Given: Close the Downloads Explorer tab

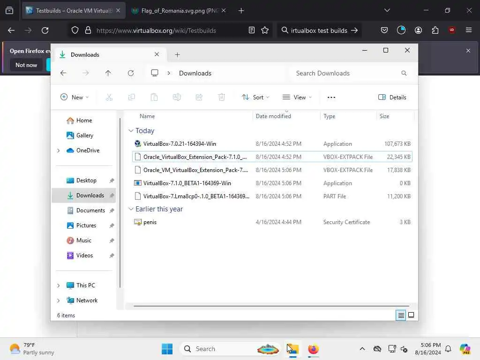Looking at the screenshot, I should point(157,54).
